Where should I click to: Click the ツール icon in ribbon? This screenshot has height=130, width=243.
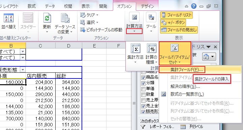pos(151,17)
